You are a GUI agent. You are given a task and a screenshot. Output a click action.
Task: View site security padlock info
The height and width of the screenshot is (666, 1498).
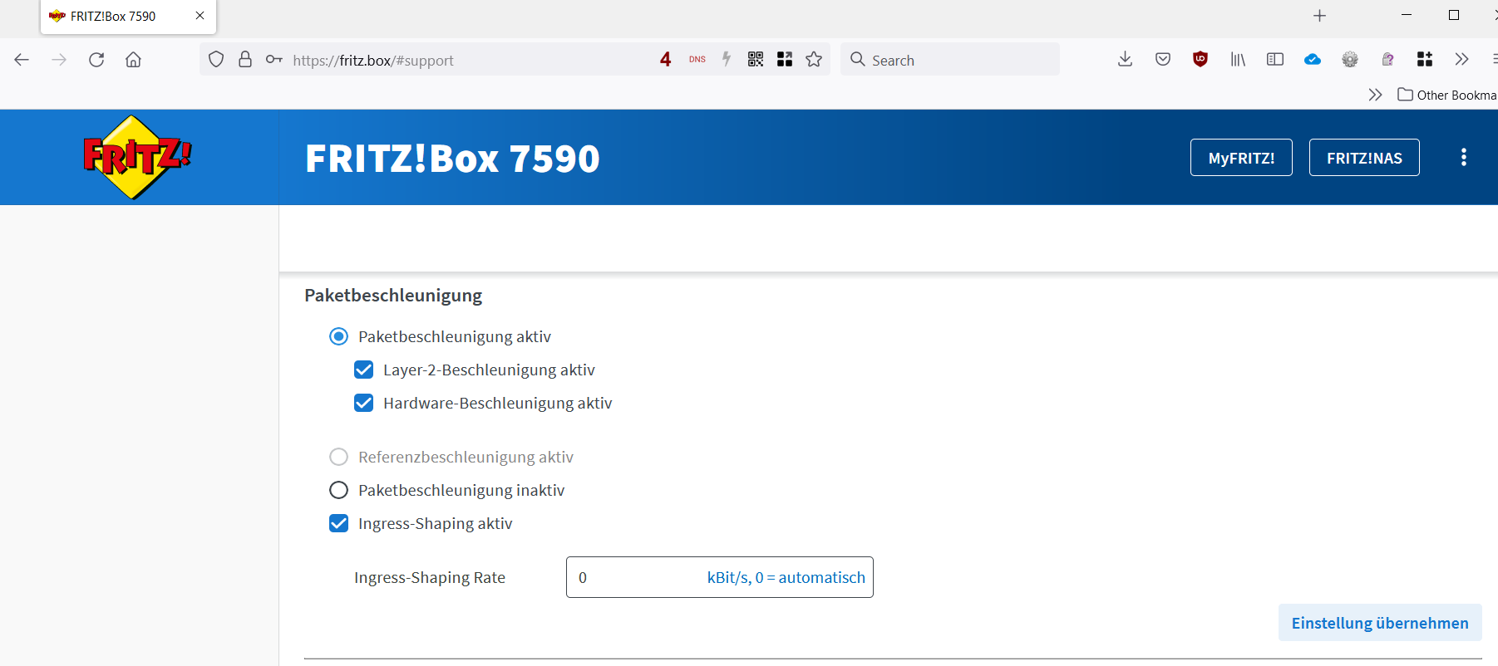point(245,60)
